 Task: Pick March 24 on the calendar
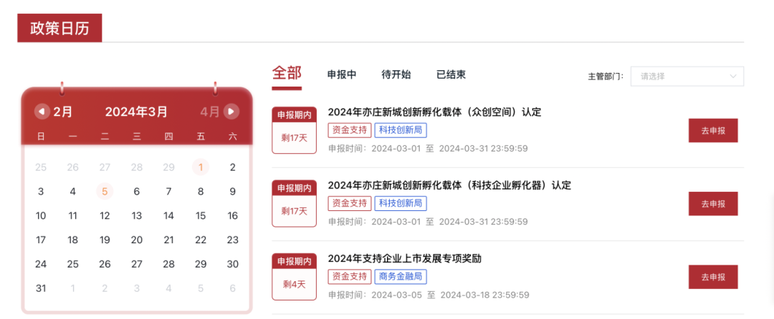[40, 264]
